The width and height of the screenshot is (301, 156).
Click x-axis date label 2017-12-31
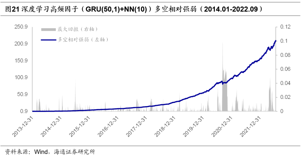(x=137, y=126)
